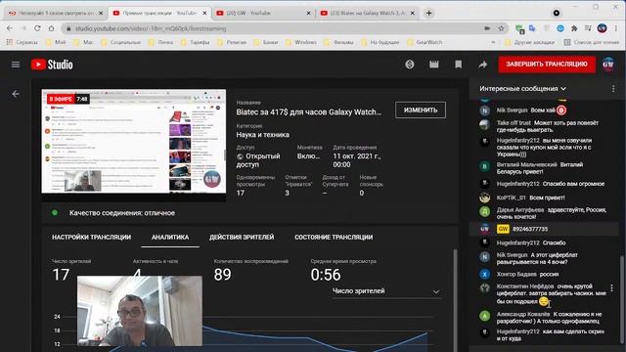Click the Количество воспроизведений value 89
The image size is (626, 352).
[222, 275]
